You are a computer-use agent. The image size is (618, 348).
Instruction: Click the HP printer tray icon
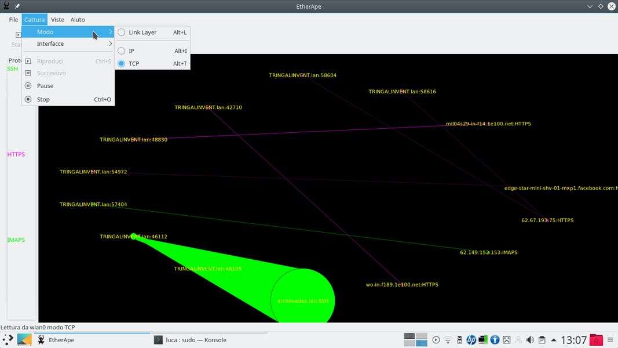471,340
